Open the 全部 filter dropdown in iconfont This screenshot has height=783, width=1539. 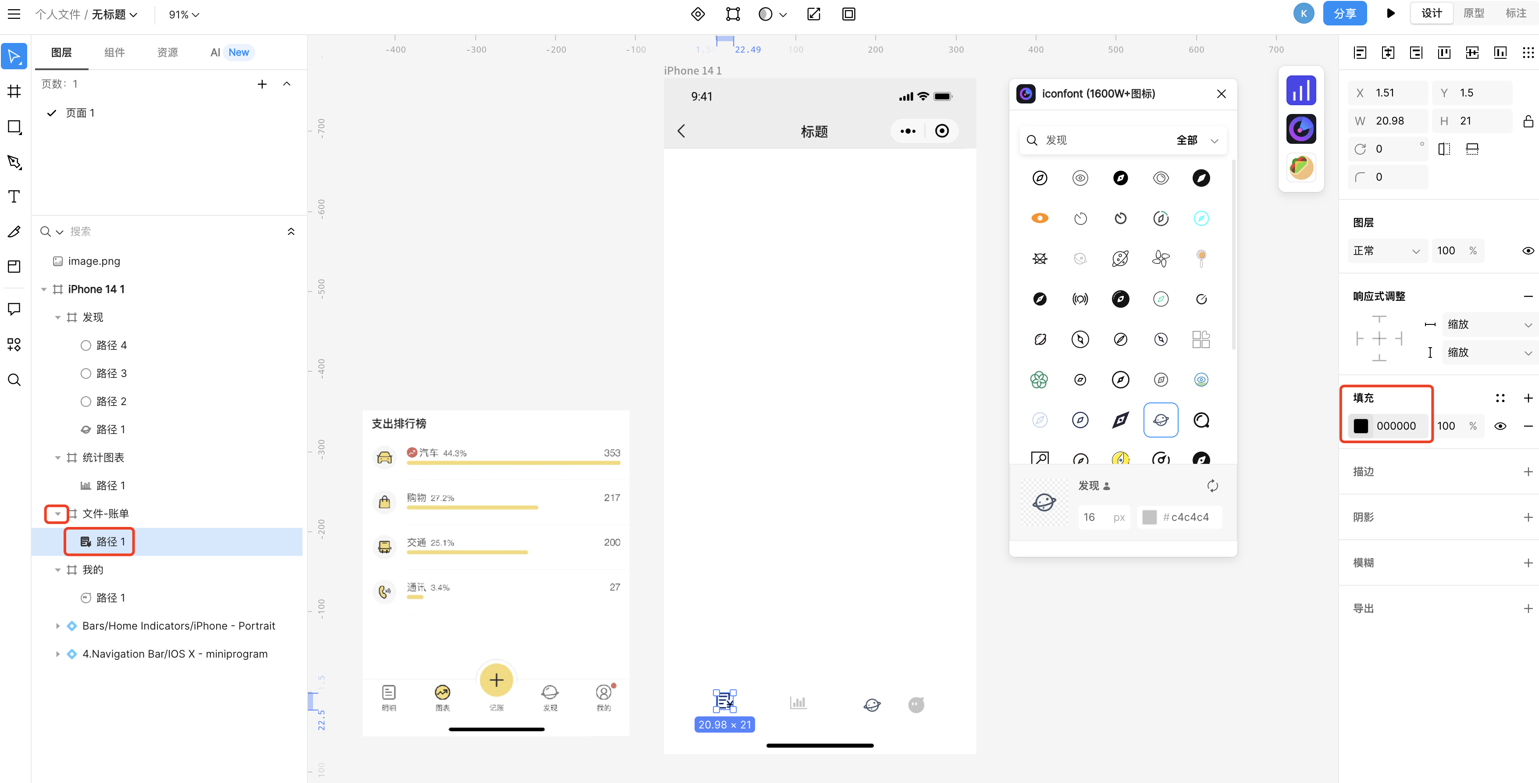pos(1197,140)
